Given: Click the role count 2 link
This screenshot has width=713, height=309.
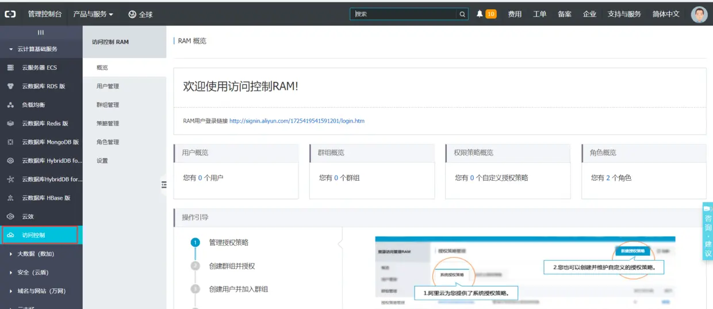Looking at the screenshot, I should coord(608,178).
